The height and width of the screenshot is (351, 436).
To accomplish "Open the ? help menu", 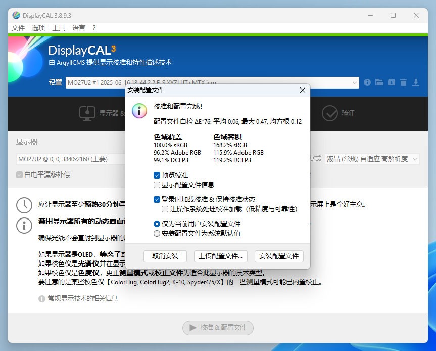I will (x=94, y=28).
